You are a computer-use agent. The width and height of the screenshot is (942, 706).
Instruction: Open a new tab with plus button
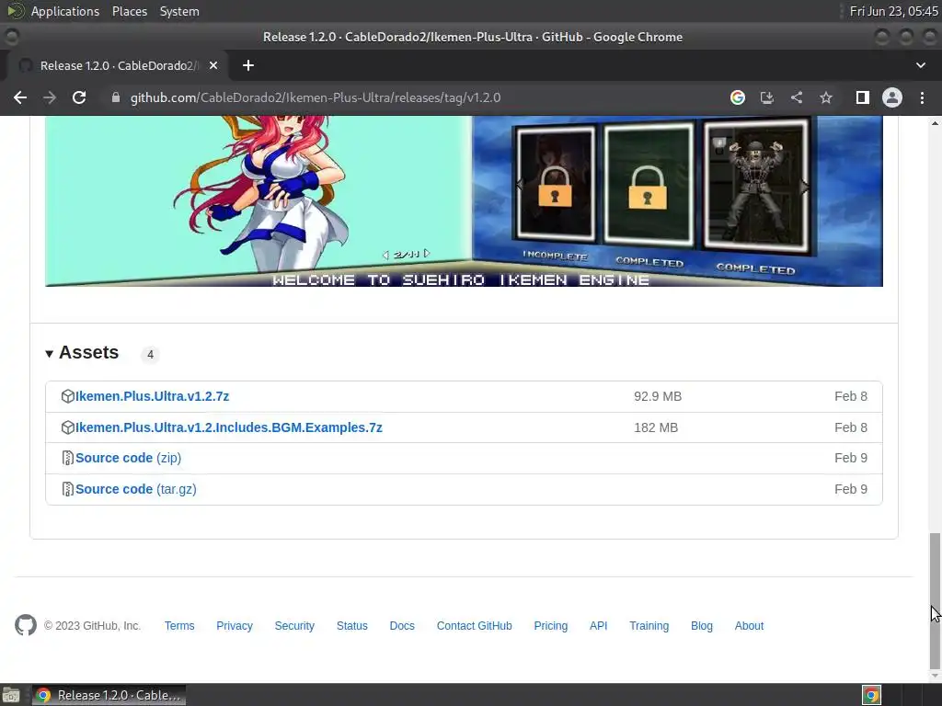pyautogui.click(x=248, y=65)
